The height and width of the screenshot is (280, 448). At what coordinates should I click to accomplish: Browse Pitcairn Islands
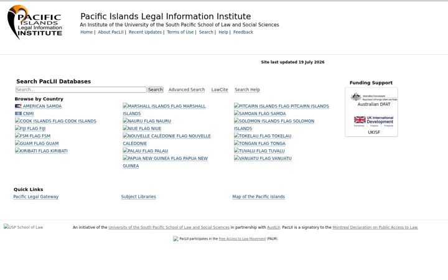click(x=281, y=106)
